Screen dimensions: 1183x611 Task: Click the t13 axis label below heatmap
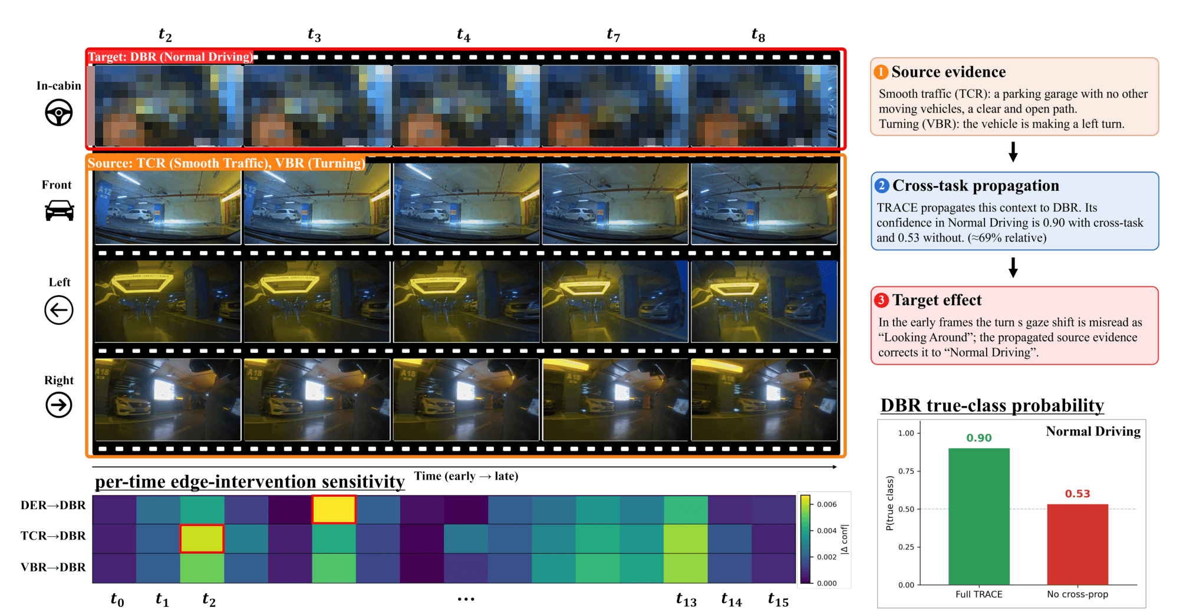686,600
